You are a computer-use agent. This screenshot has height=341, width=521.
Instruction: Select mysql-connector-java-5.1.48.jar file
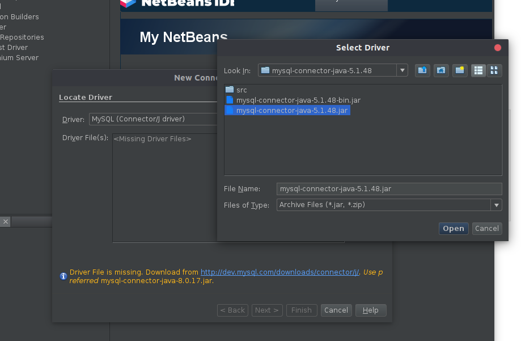(x=287, y=111)
